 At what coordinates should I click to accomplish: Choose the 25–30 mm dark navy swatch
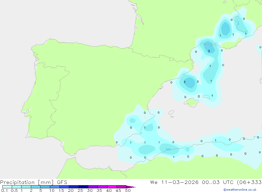pyautogui.click(x=83, y=187)
